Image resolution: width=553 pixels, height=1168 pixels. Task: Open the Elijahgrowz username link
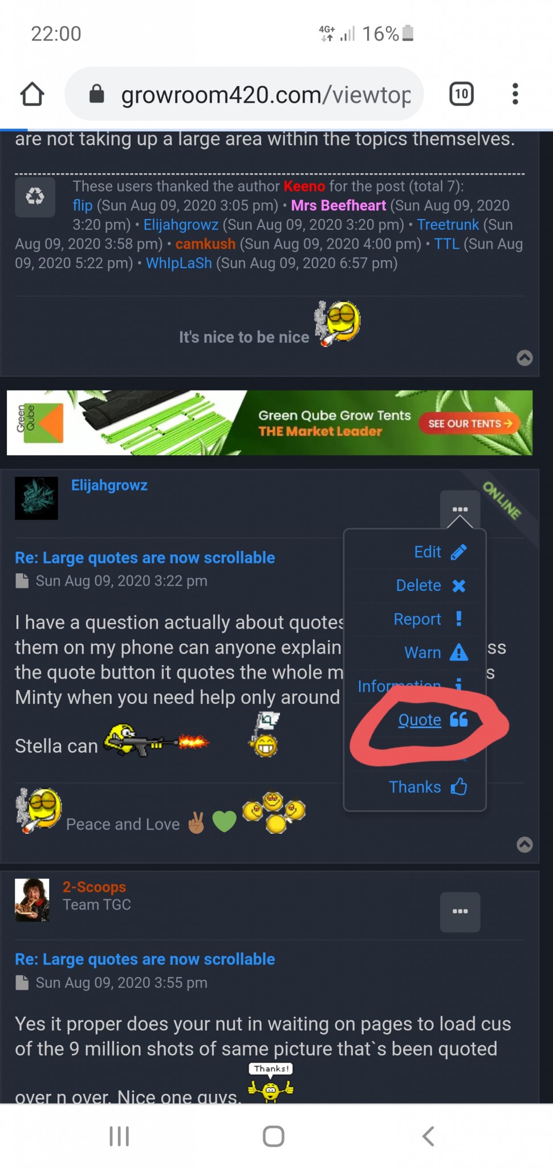click(109, 485)
